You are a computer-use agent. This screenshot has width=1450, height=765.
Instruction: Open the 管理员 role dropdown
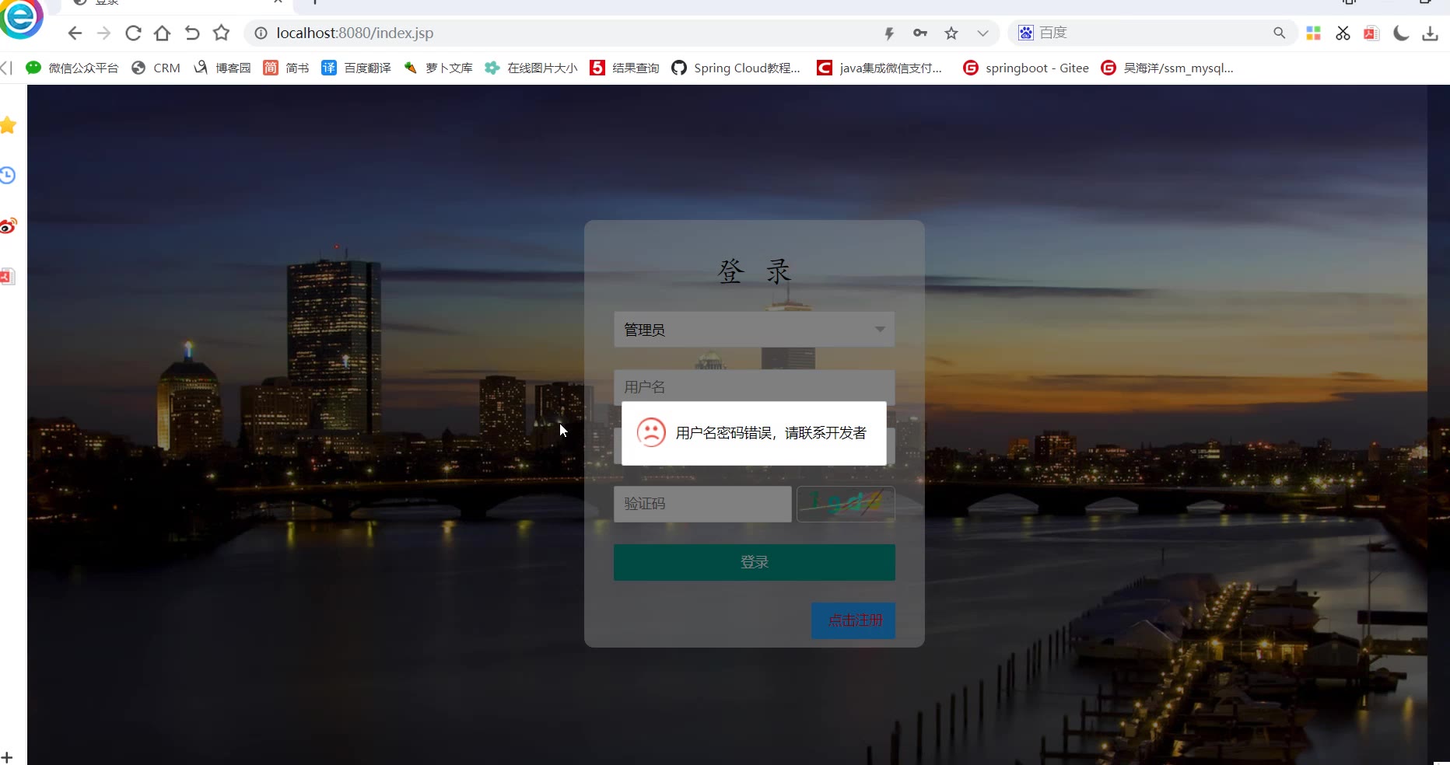[754, 330]
